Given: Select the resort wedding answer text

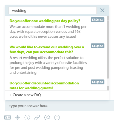Looking at the screenshot, I should (x=48, y=65).
